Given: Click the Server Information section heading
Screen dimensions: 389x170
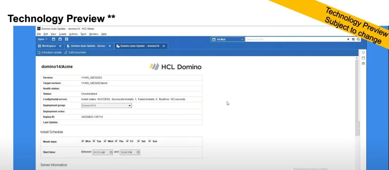Looking at the screenshot, I should point(54,165).
